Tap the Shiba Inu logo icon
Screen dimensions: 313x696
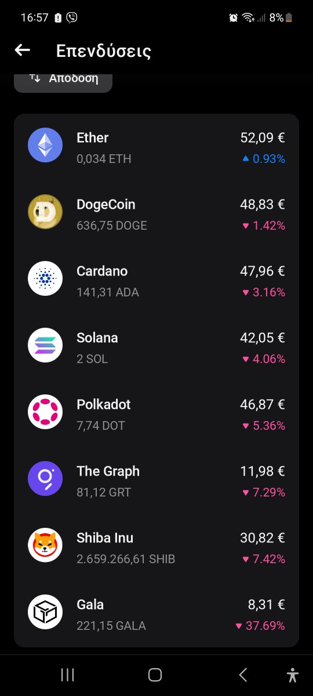(x=45, y=545)
